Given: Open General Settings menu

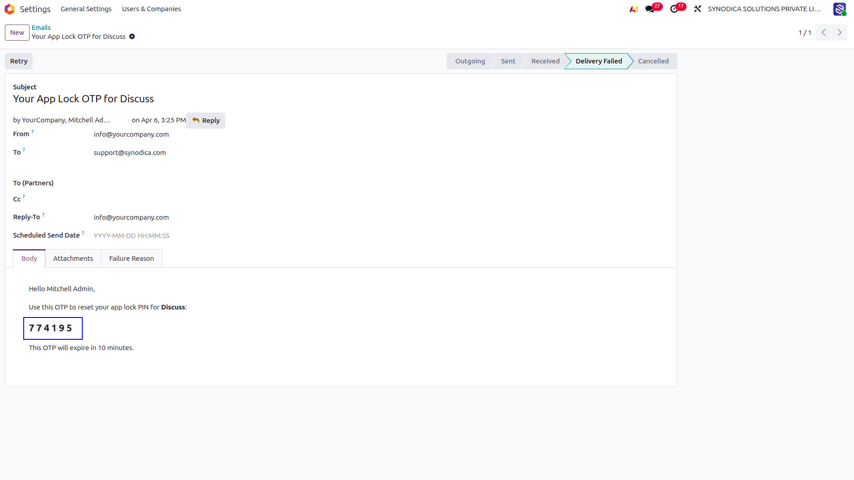Looking at the screenshot, I should click(x=86, y=9).
